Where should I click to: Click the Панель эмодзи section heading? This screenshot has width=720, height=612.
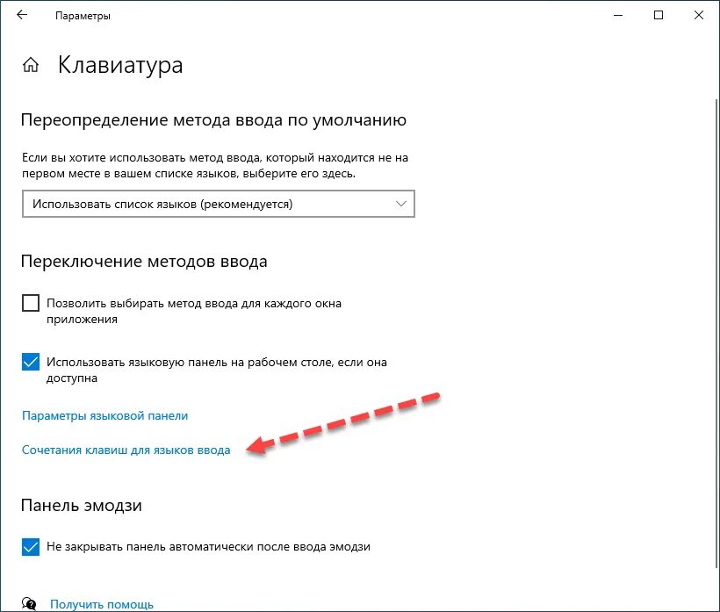[82, 506]
